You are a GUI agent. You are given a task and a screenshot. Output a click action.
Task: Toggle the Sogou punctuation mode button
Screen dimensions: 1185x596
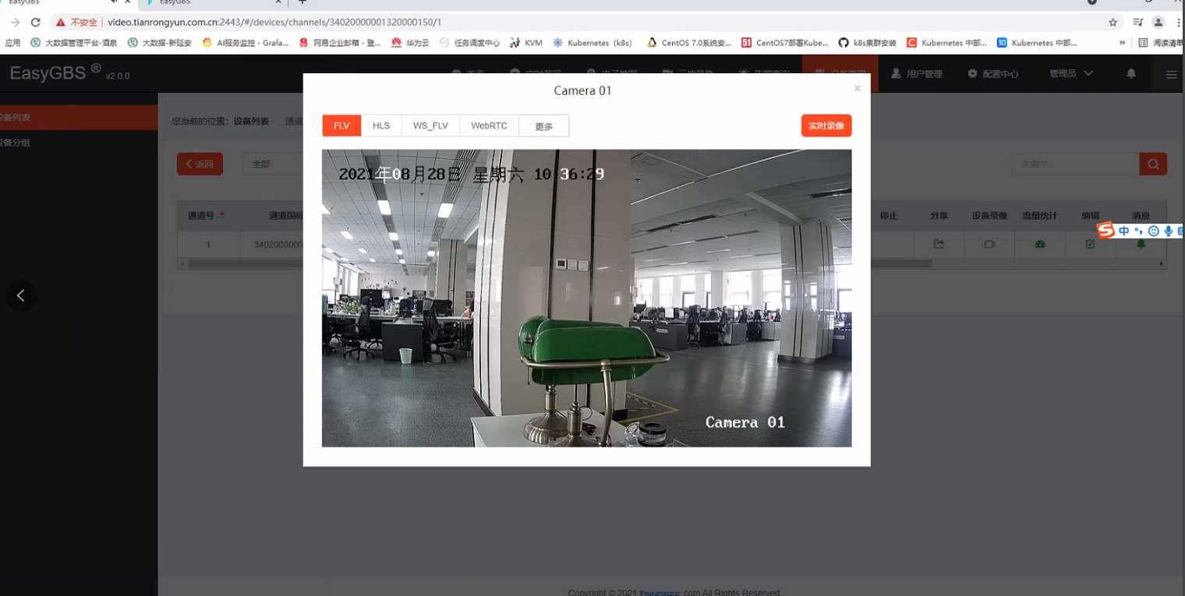point(1138,231)
